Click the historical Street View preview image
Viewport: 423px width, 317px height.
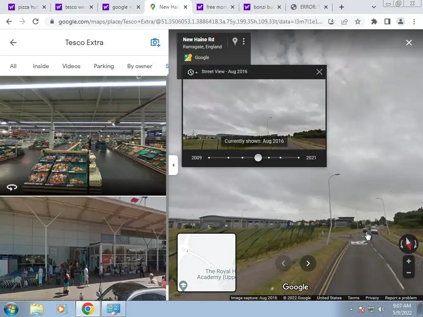[254, 114]
